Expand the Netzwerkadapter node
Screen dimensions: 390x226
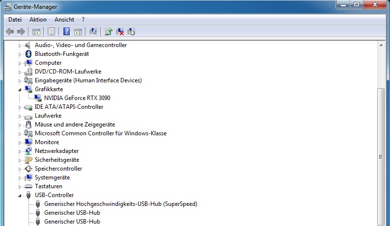tap(20, 151)
